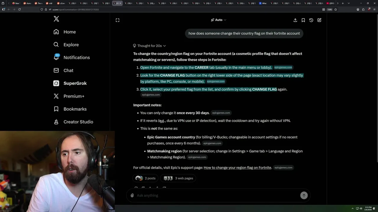Close the active browser tab
The height and width of the screenshot is (212, 378).
click(120, 3)
